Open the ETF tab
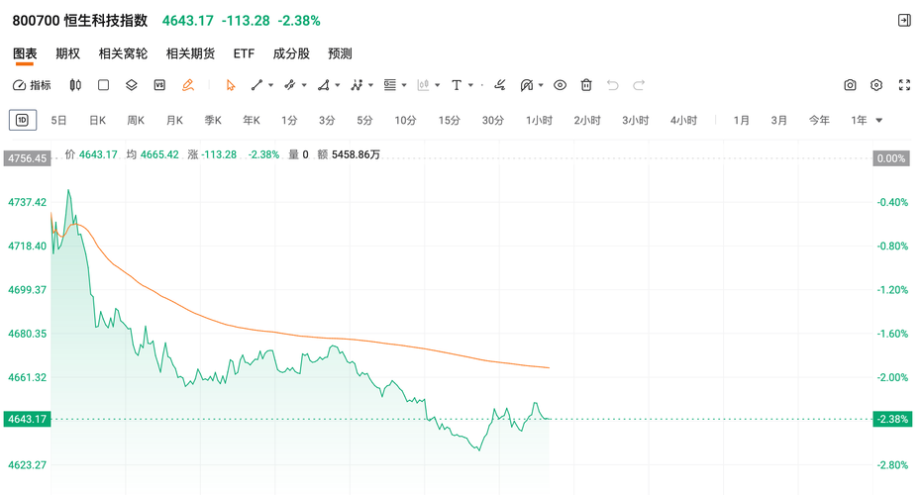The height and width of the screenshot is (495, 923). (244, 53)
